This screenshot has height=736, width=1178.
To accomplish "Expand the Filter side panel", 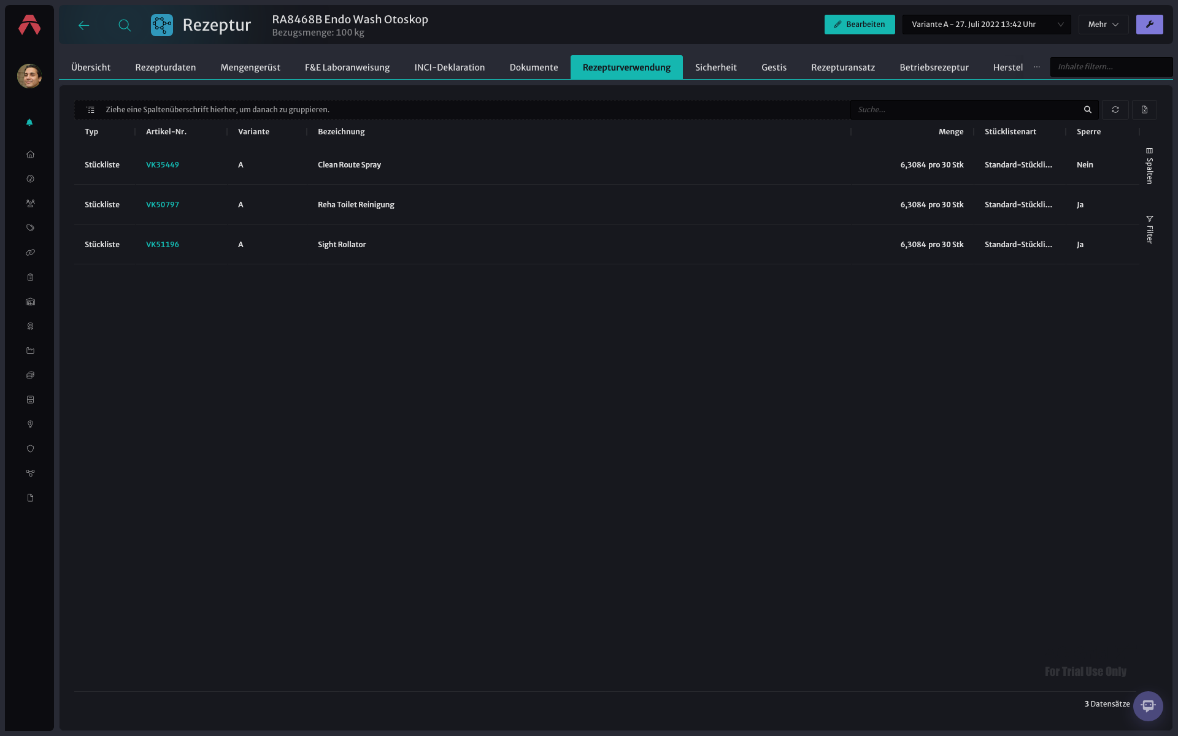I will click(1150, 229).
